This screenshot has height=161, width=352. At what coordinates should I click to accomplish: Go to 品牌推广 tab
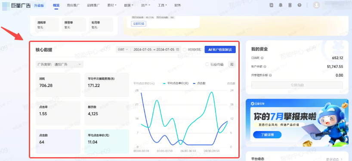point(93,5)
